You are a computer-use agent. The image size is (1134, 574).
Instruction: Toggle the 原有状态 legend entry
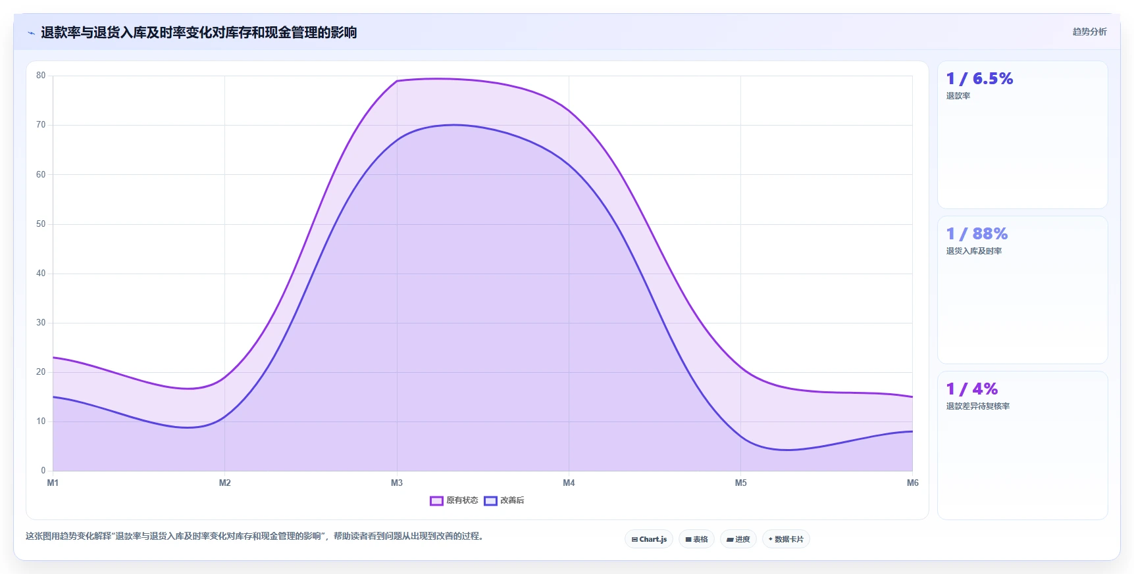click(x=454, y=500)
